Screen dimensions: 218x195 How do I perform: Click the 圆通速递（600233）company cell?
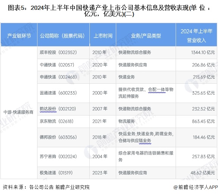(64, 93)
